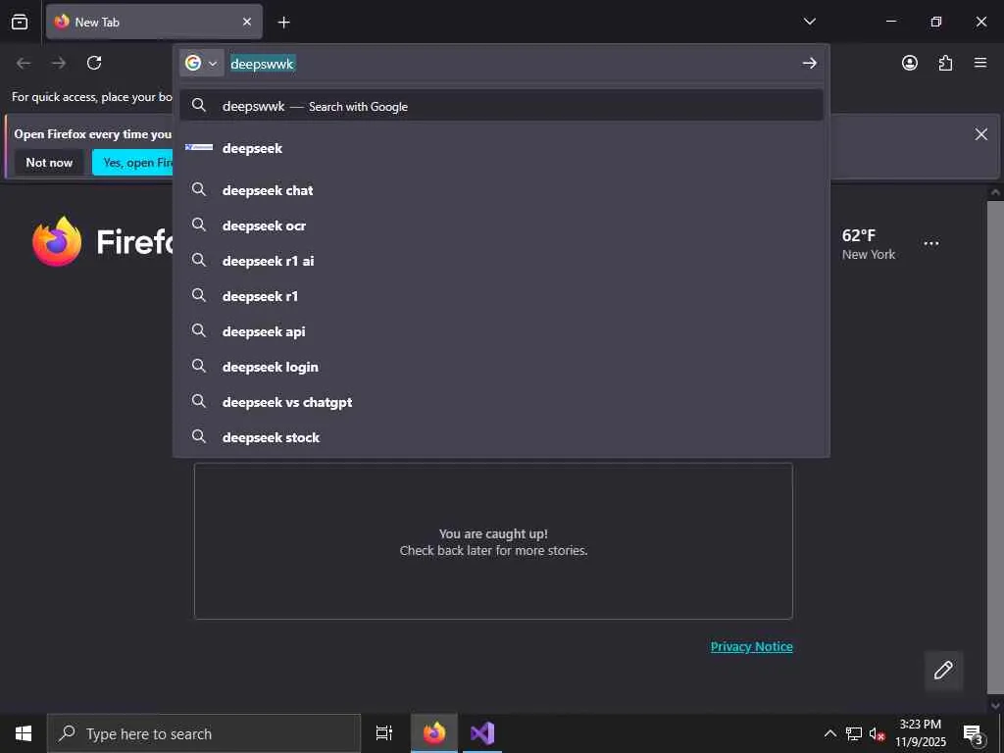Open the clock showing 3:23 PM

[x=920, y=733]
